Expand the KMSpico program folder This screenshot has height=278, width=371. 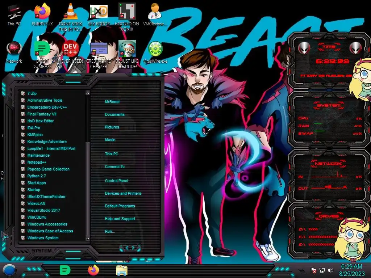click(x=35, y=135)
